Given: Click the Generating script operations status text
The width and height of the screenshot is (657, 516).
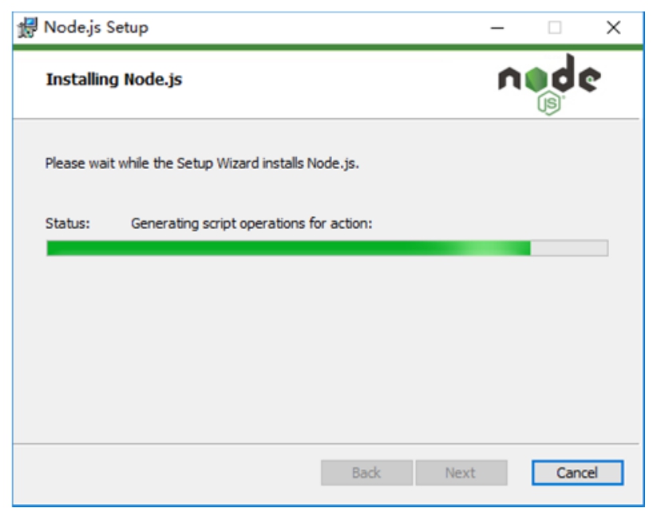Looking at the screenshot, I should pyautogui.click(x=251, y=223).
